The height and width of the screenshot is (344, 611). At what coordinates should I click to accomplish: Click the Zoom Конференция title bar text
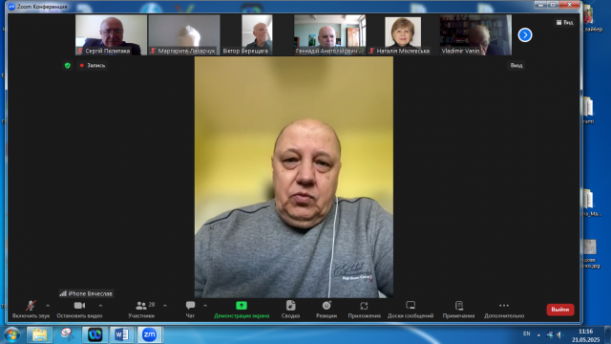tap(42, 7)
